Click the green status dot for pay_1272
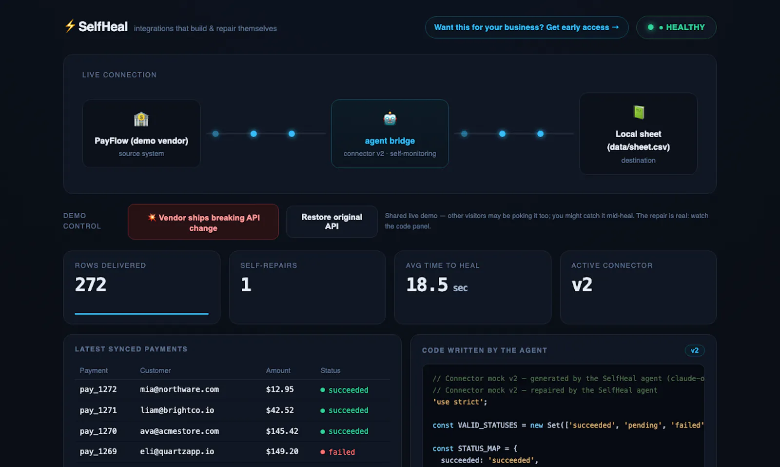The width and height of the screenshot is (780, 467). pyautogui.click(x=323, y=390)
